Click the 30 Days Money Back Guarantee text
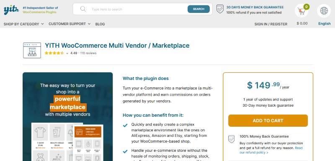The height and width of the screenshot is (161, 335). coord(255,7)
